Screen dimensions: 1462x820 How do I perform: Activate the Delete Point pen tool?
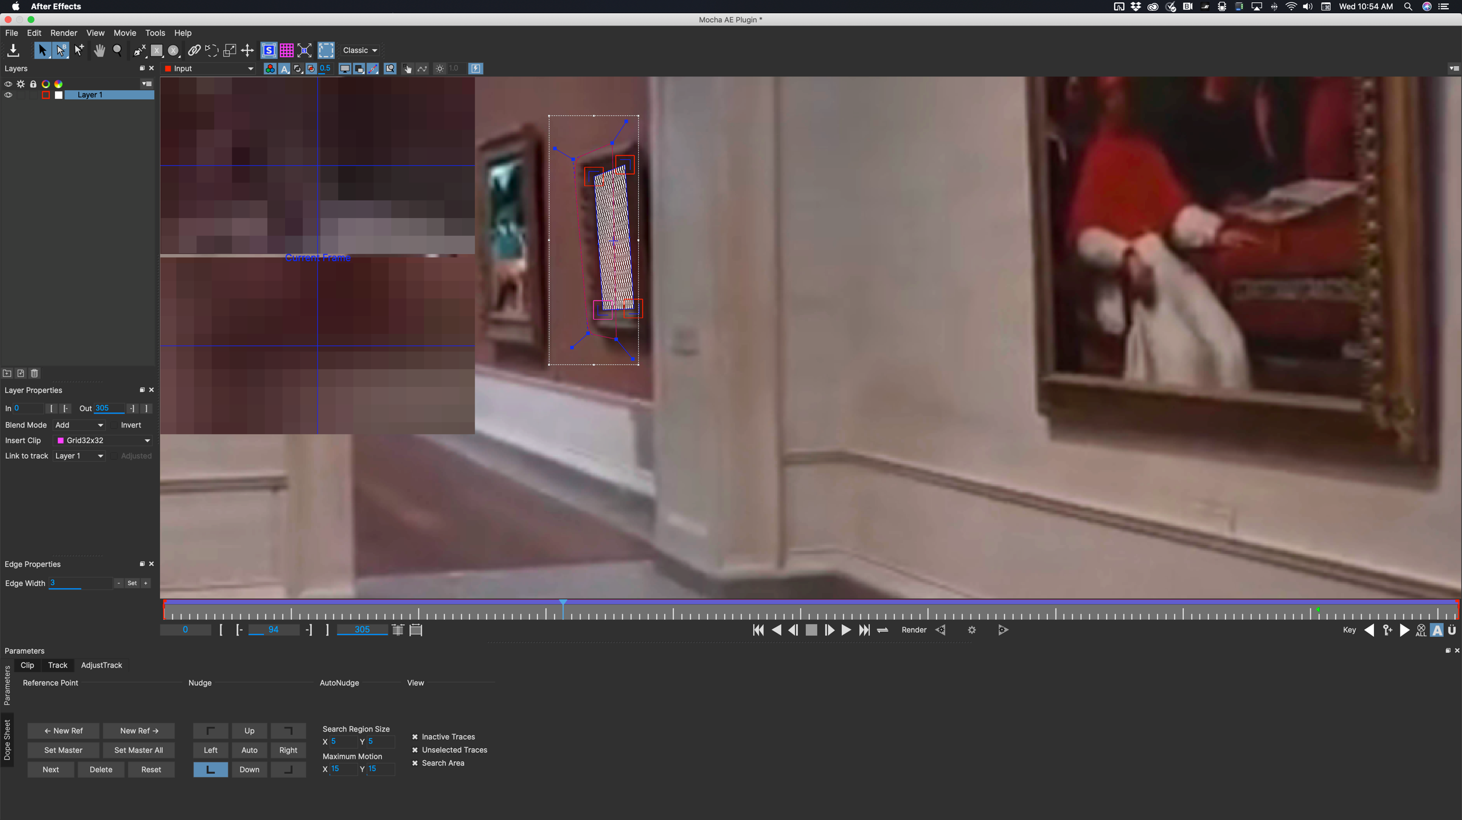click(x=139, y=50)
